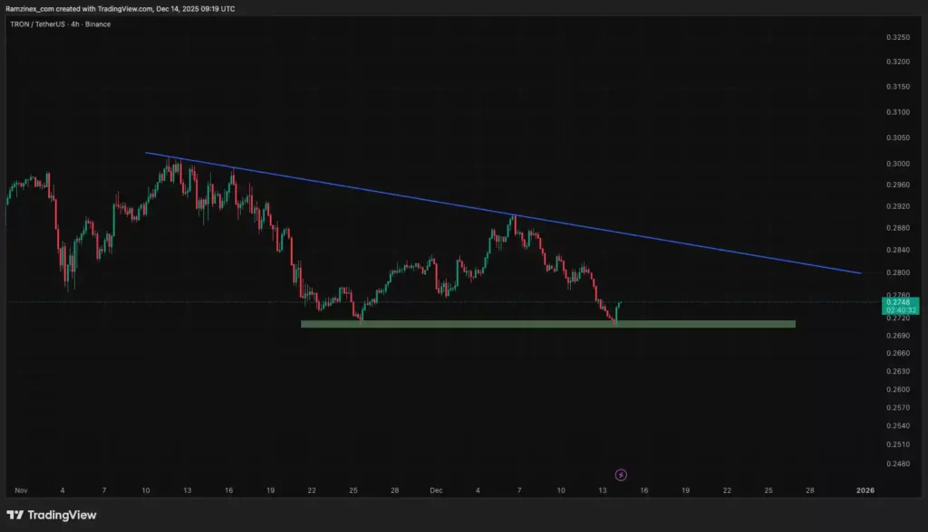Click the 0.3050 price axis label

pos(896,137)
